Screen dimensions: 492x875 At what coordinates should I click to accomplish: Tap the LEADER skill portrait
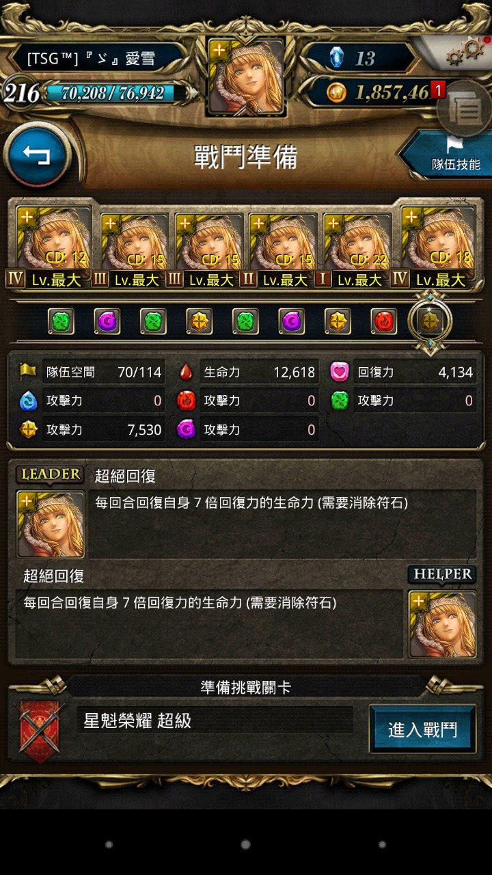pyautogui.click(x=51, y=524)
